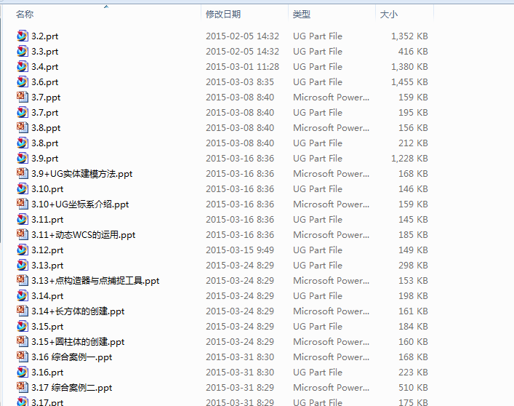Viewport: 514px width, 406px height.
Task: Select PowerPoint icon of 3.16 综合案例一.ppt
Action: (x=23, y=357)
